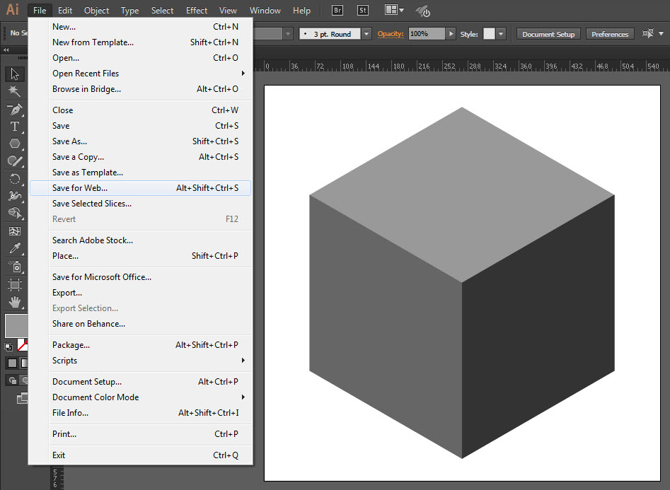This screenshot has height=490, width=670.
Task: Select the Type tool
Action: coord(14,127)
